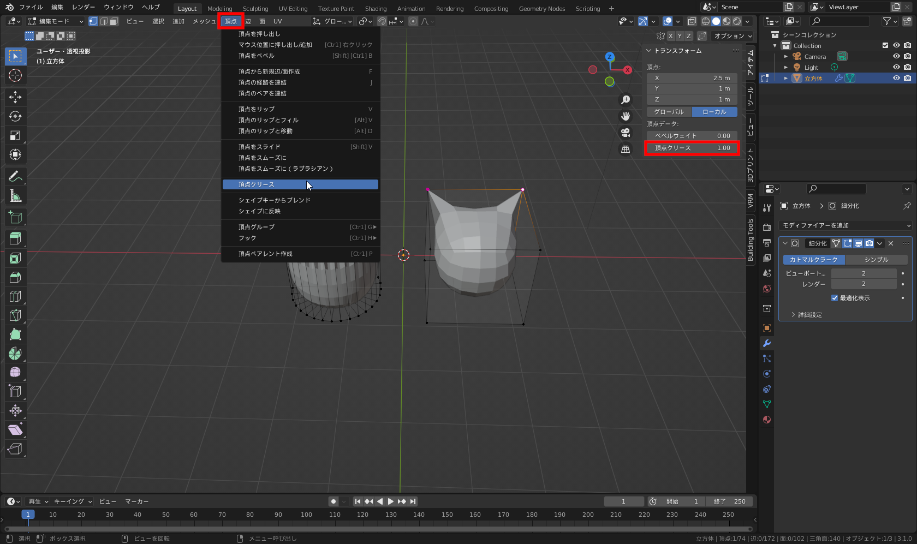Hide the Camera object in viewport

point(896,57)
